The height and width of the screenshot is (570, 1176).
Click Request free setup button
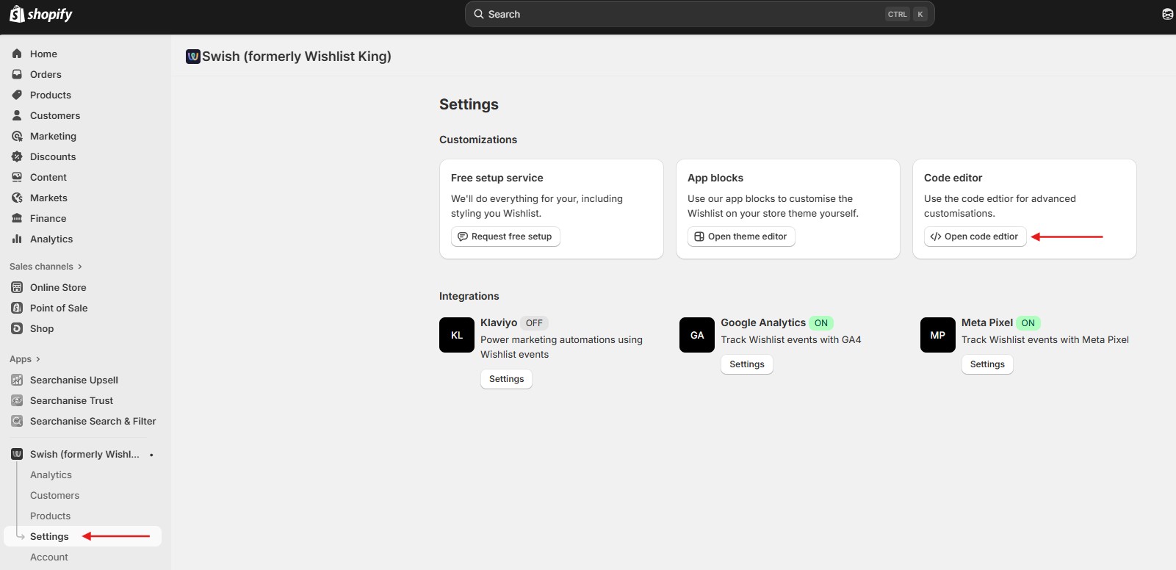coord(505,237)
